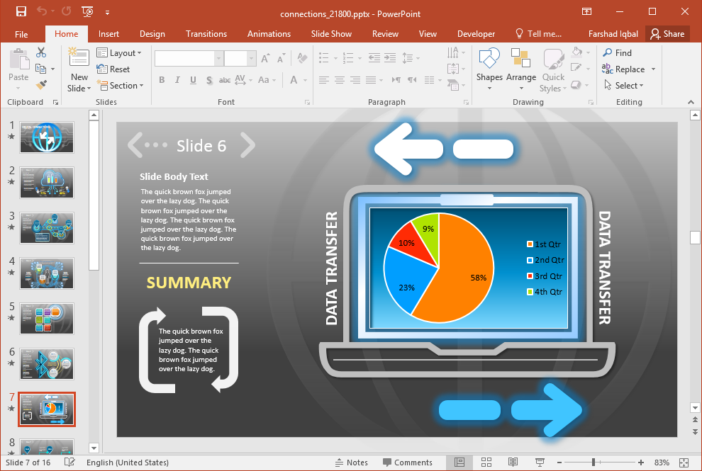Click the Format Painter brush icon
The width and height of the screenshot is (702, 471).
[x=41, y=85]
